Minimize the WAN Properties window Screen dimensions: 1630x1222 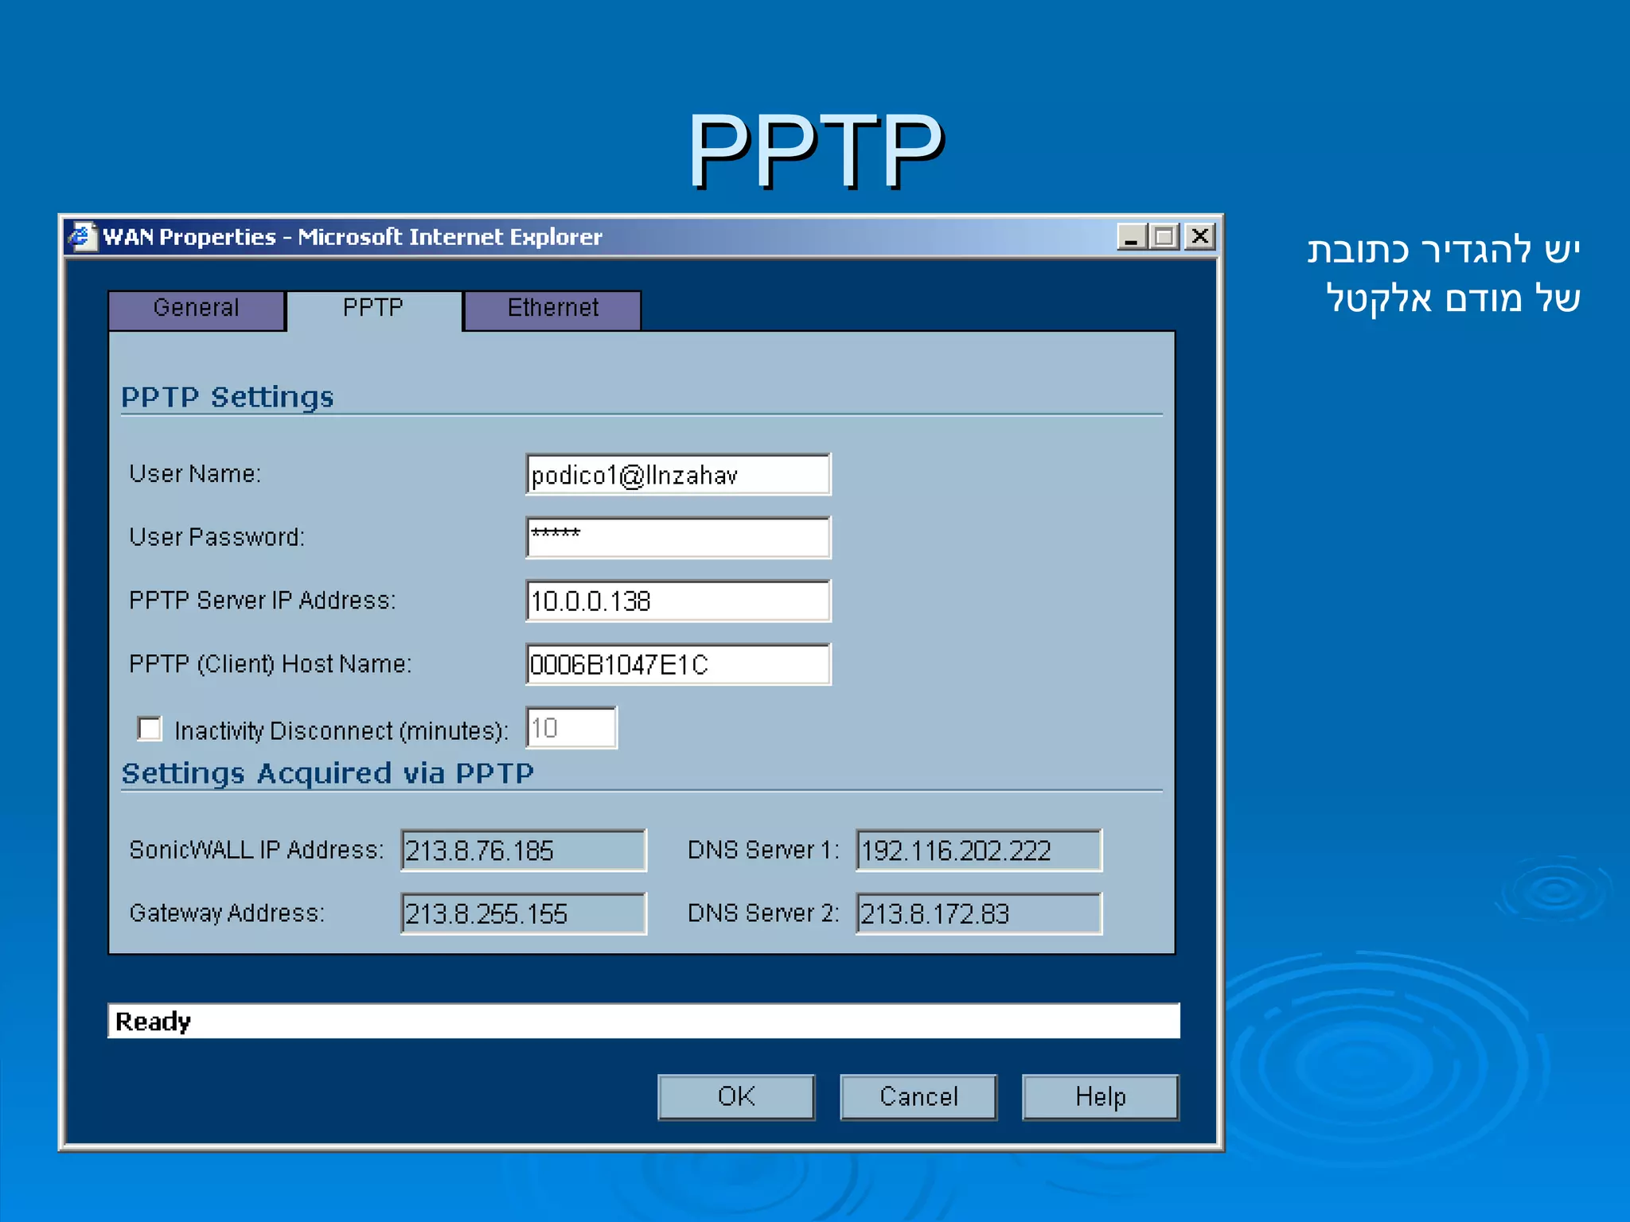point(1132,236)
